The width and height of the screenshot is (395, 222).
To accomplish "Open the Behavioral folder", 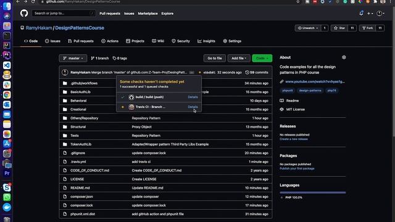I will click(78, 101).
